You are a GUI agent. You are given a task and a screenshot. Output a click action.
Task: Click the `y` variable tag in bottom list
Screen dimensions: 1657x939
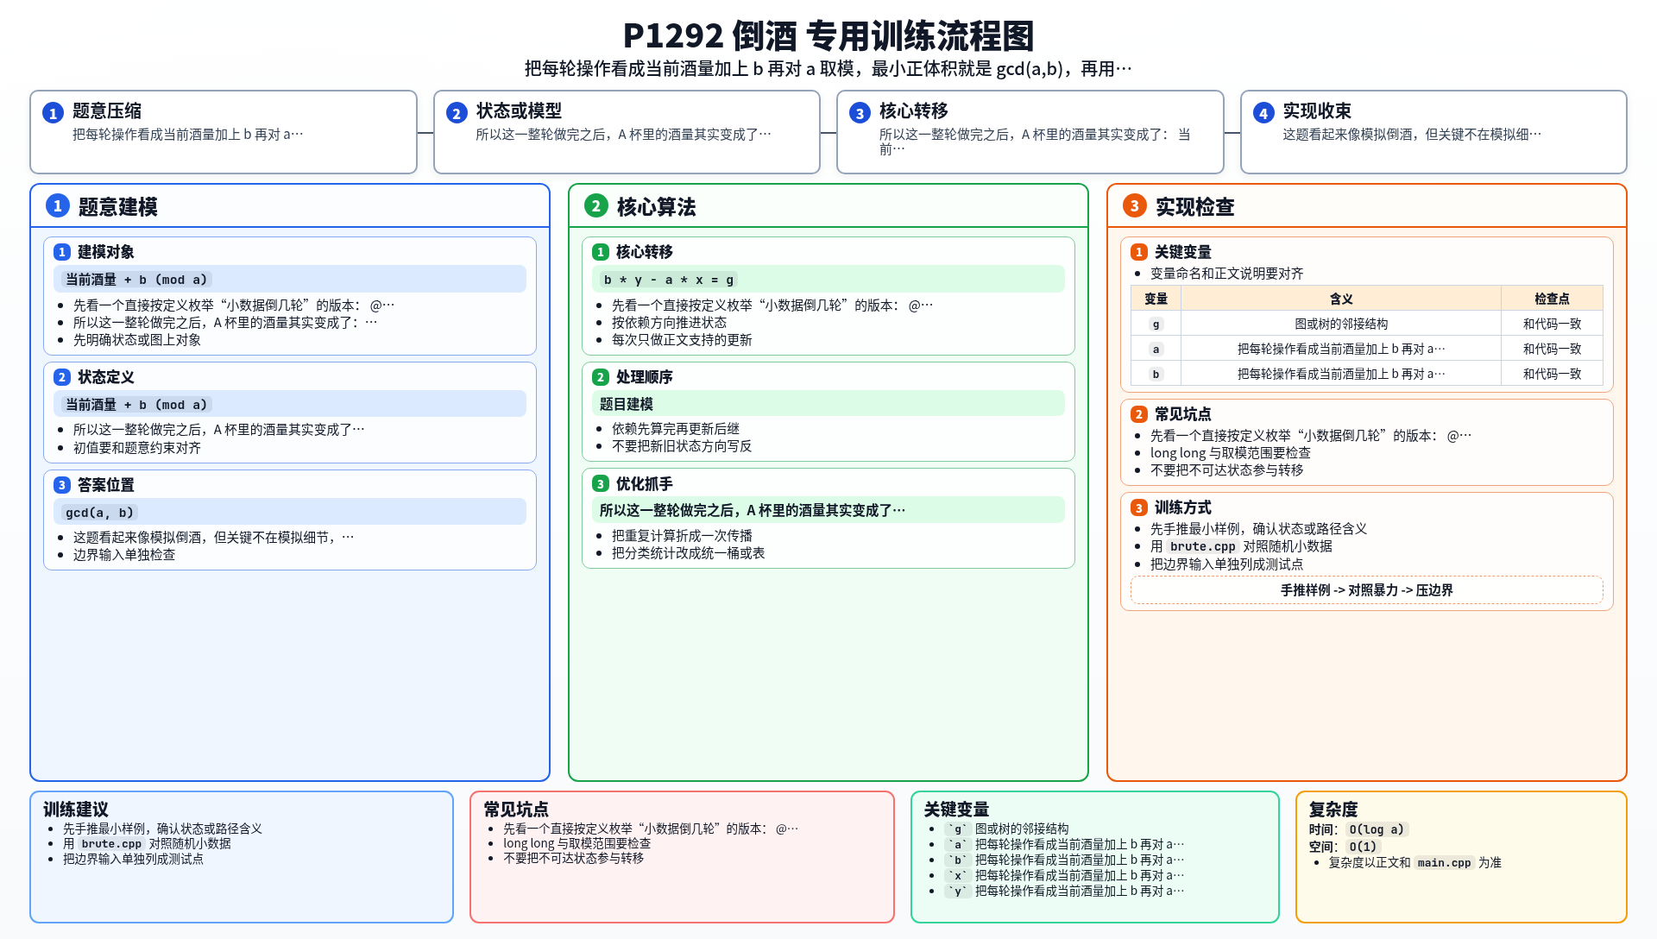(x=957, y=891)
